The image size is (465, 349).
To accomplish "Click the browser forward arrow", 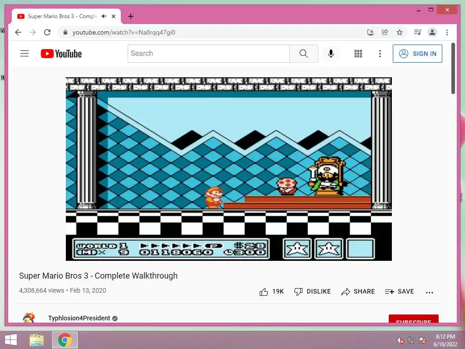I will 33,32.
